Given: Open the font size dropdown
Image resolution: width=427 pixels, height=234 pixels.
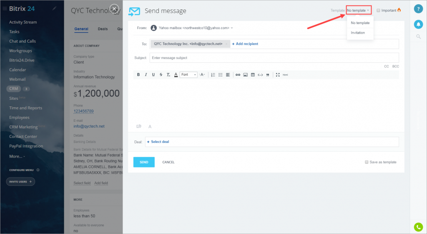Looking at the screenshot, I should click(202, 75).
